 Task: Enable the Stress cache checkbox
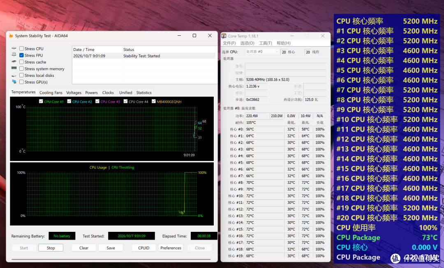21,62
